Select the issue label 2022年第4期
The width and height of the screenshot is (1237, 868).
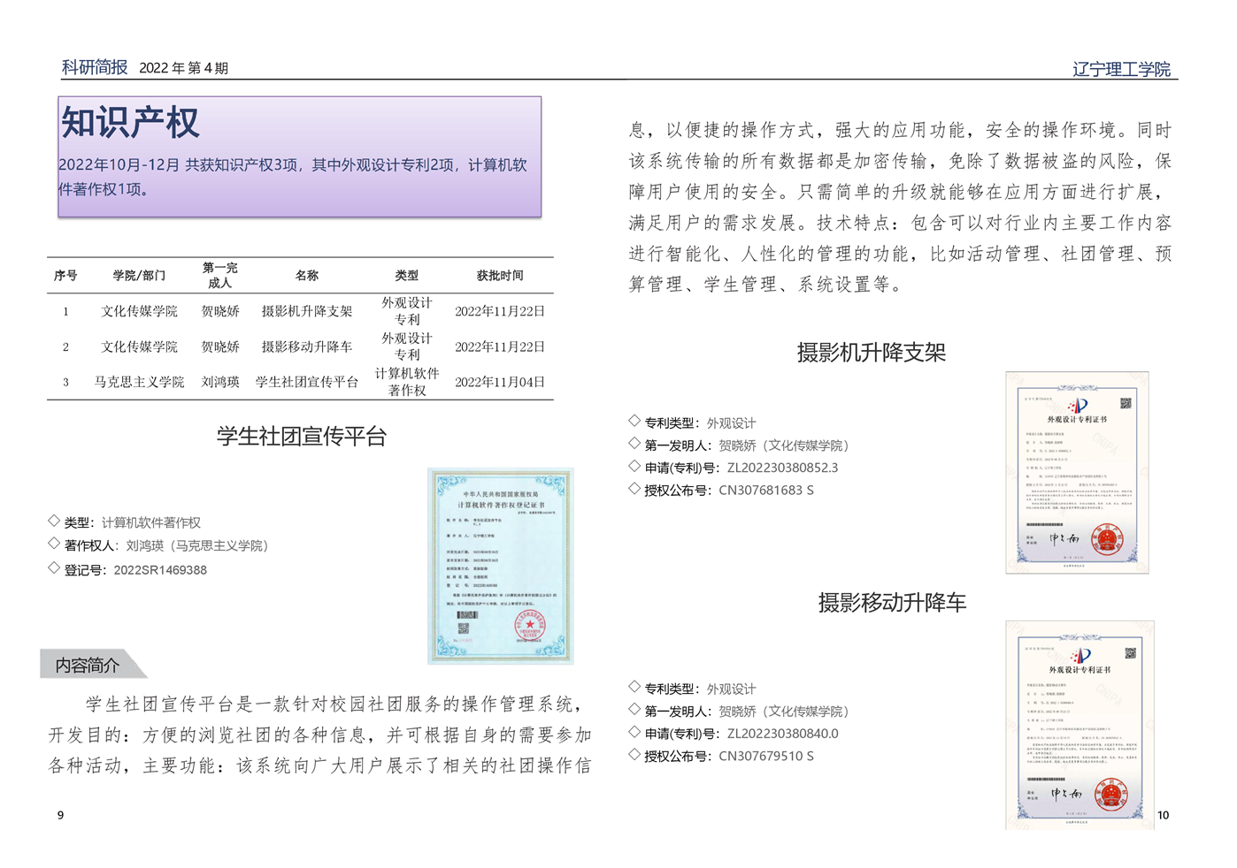coord(184,68)
